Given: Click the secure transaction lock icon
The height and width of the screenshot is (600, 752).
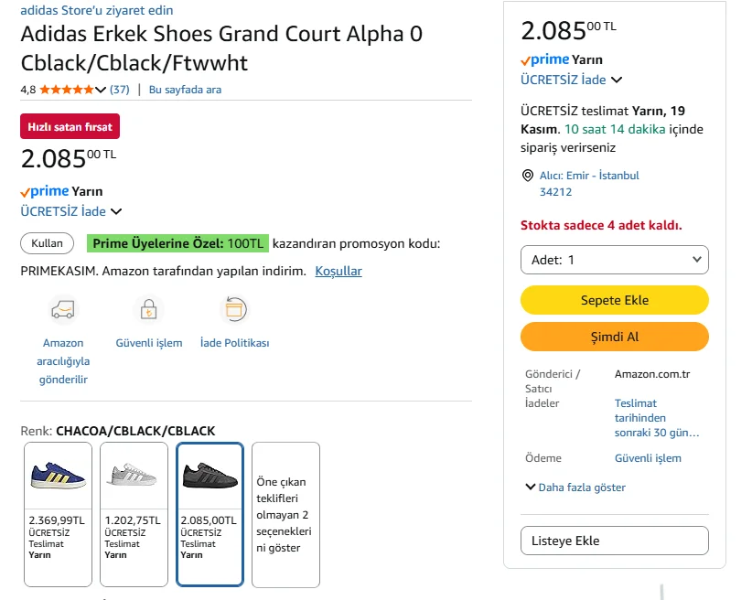Looking at the screenshot, I should click(148, 310).
